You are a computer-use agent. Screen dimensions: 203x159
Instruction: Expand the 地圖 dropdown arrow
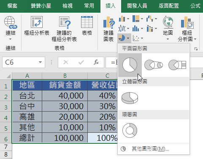(168, 39)
